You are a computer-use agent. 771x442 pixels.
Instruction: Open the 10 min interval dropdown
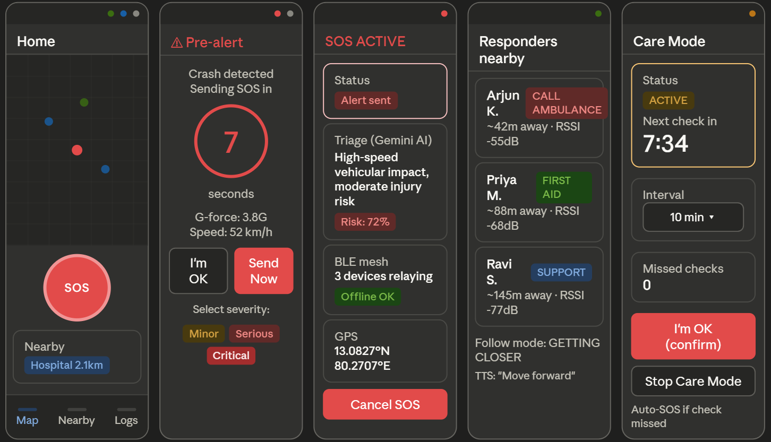click(x=693, y=217)
